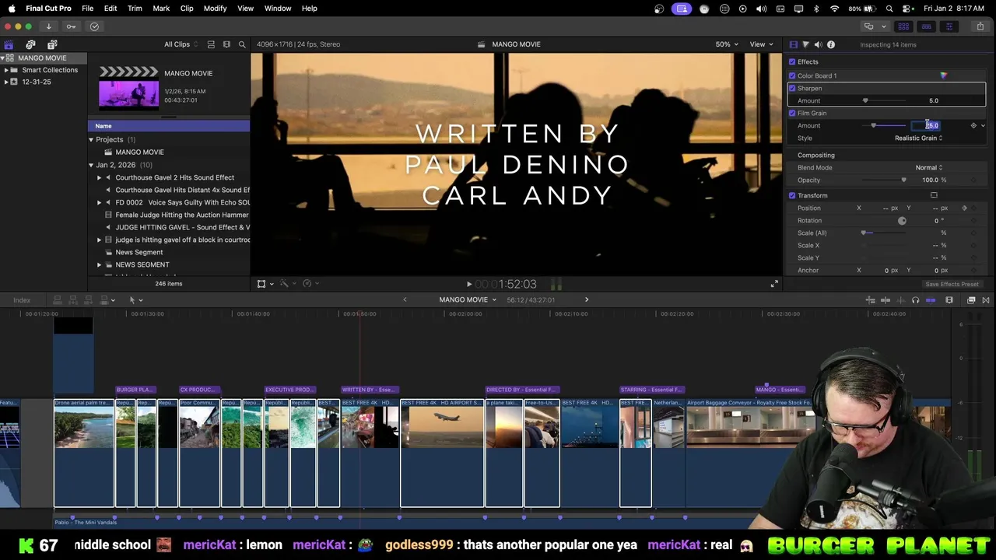
Task: Click the play button under viewer
Action: tap(468, 284)
